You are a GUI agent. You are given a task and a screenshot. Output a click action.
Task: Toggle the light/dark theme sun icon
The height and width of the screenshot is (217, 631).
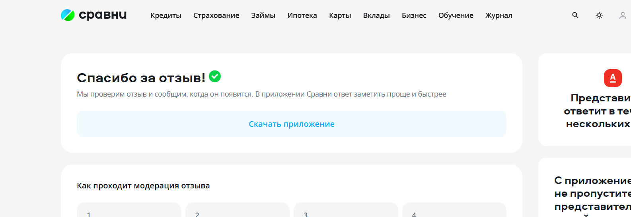[x=599, y=15]
